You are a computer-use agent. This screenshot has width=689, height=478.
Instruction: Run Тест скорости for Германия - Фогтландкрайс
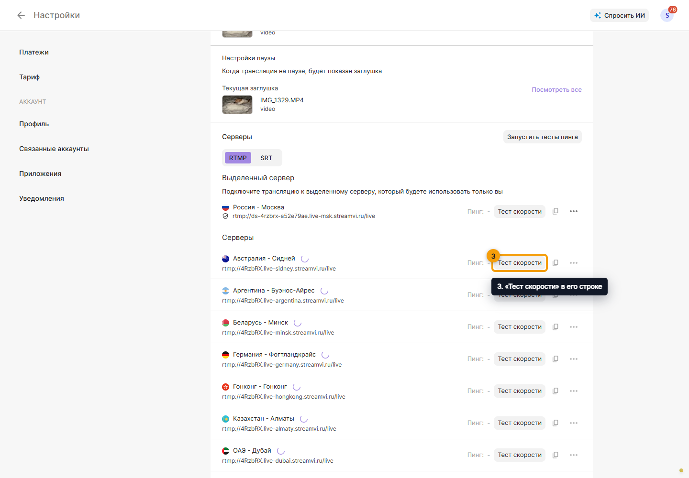pos(520,359)
